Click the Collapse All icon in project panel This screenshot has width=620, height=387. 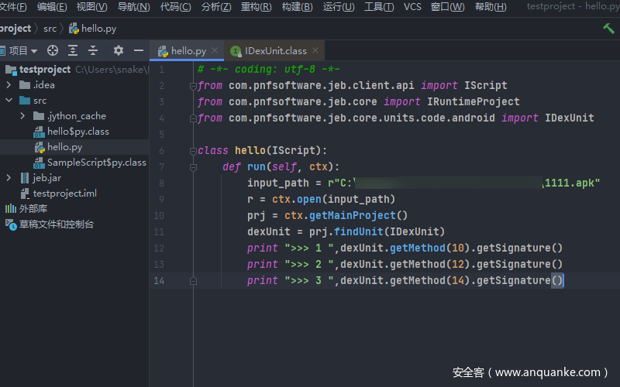pos(93,50)
